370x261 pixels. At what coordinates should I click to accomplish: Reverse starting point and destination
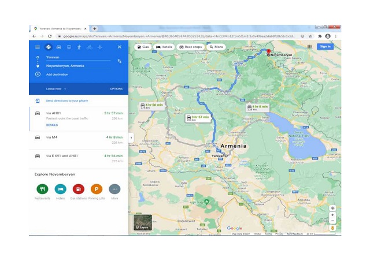(x=120, y=61)
